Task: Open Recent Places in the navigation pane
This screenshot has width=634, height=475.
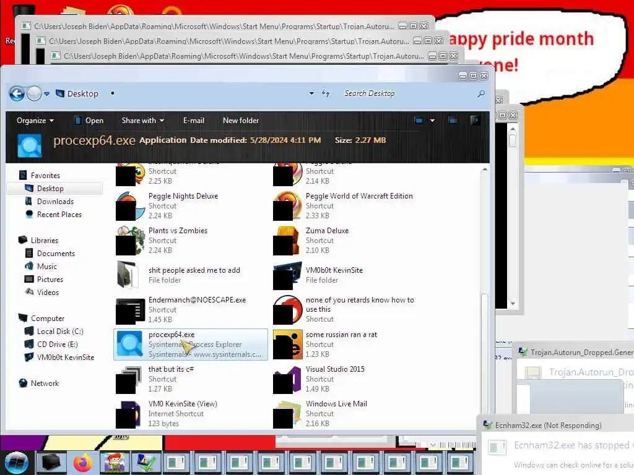Action: 53,214
